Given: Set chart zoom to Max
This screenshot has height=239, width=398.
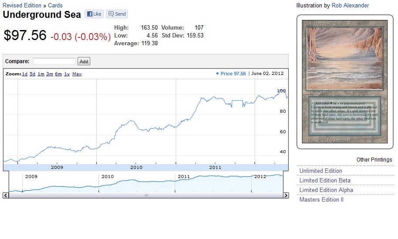Looking at the screenshot, I should coord(77,74).
